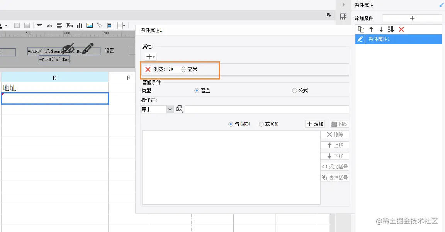Image resolution: width=445 pixels, height=232 pixels.
Task: Click the 列宽 value field showing 20
Action: coord(174,69)
